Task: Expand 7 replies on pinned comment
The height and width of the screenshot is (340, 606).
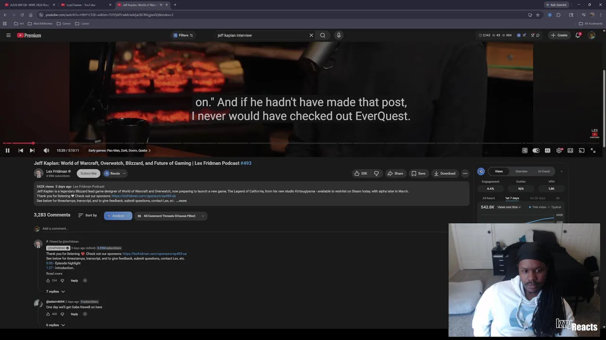Action: pos(55,291)
